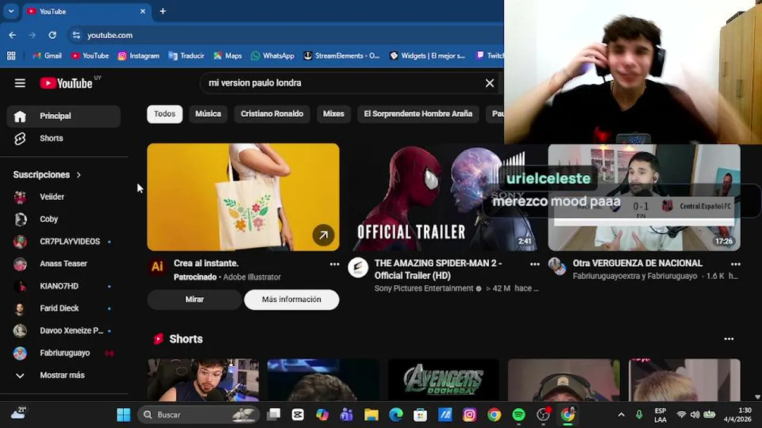This screenshot has width=762, height=428.
Task: Open the Fabriuruguayo live subscription
Action: coord(64,353)
